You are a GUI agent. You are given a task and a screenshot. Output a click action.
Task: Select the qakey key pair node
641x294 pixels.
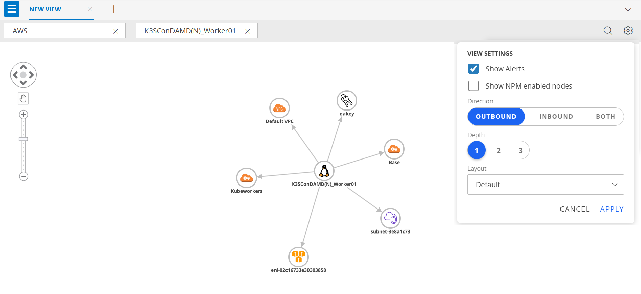(x=347, y=101)
